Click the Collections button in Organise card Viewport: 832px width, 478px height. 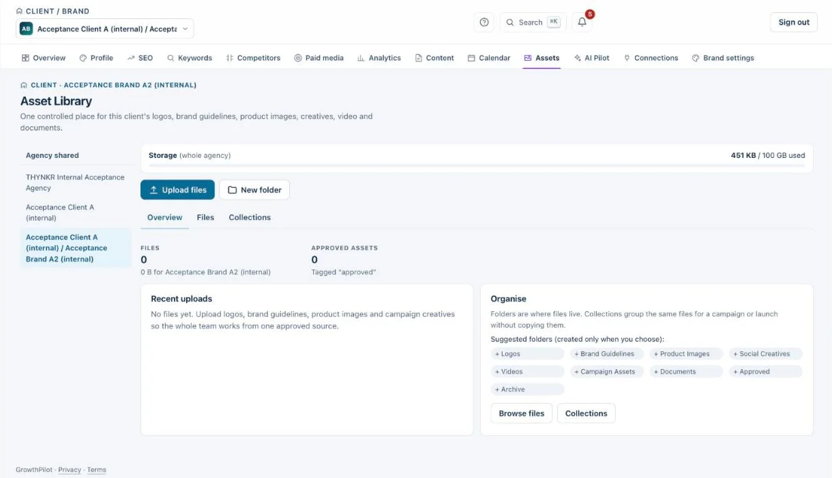[586, 413]
